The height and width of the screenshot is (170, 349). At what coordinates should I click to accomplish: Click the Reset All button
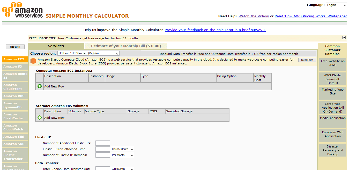pyautogui.click(x=15, y=47)
